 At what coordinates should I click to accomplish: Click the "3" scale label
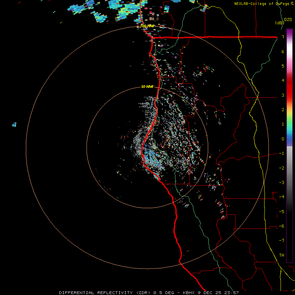click(283, 95)
